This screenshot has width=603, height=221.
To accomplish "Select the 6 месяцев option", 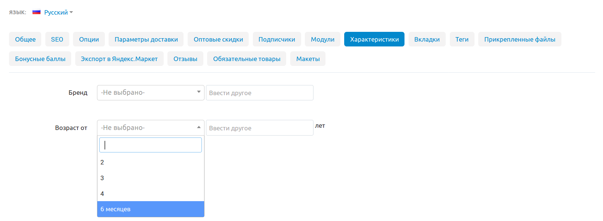I will click(x=151, y=209).
